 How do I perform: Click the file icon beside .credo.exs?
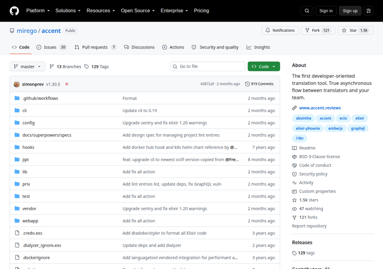click(17, 233)
